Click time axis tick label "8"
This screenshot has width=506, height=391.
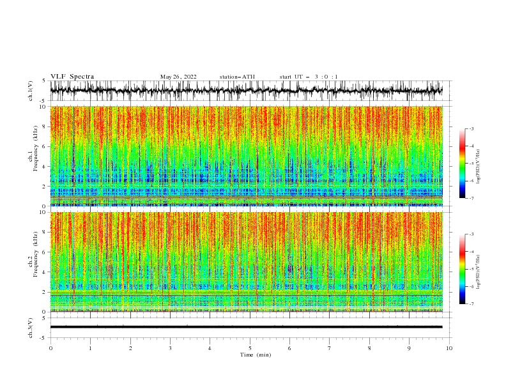[x=369, y=348]
